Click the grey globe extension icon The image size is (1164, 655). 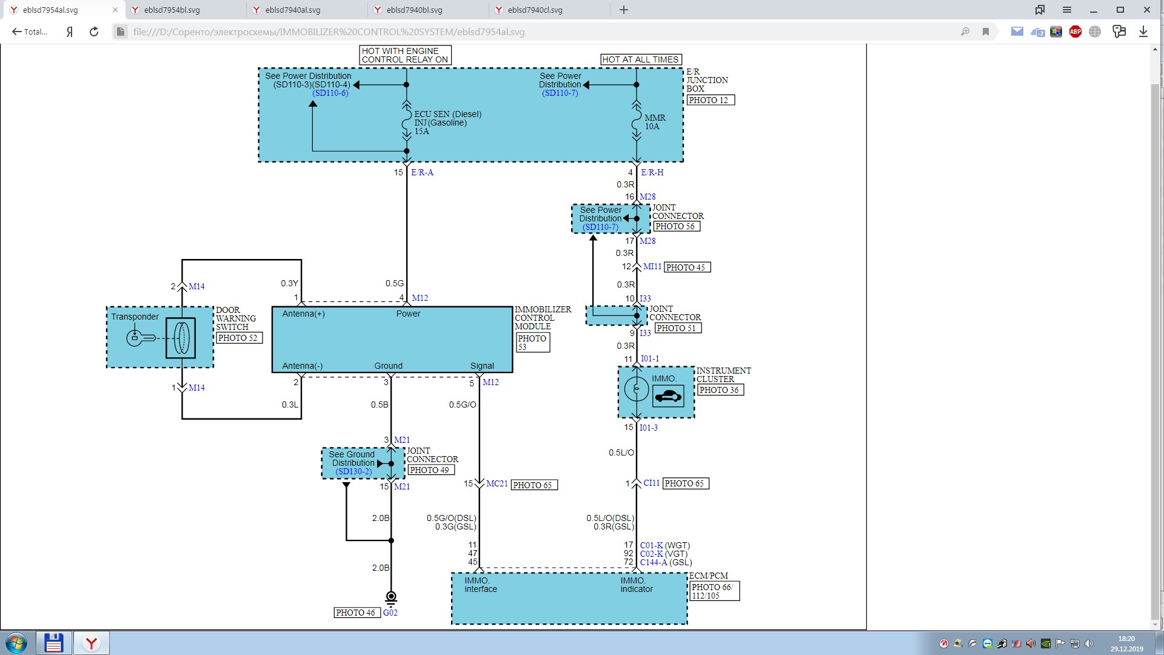(1095, 32)
